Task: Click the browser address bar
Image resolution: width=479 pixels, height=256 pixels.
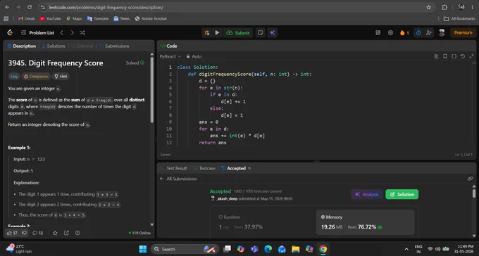Action: point(235,7)
